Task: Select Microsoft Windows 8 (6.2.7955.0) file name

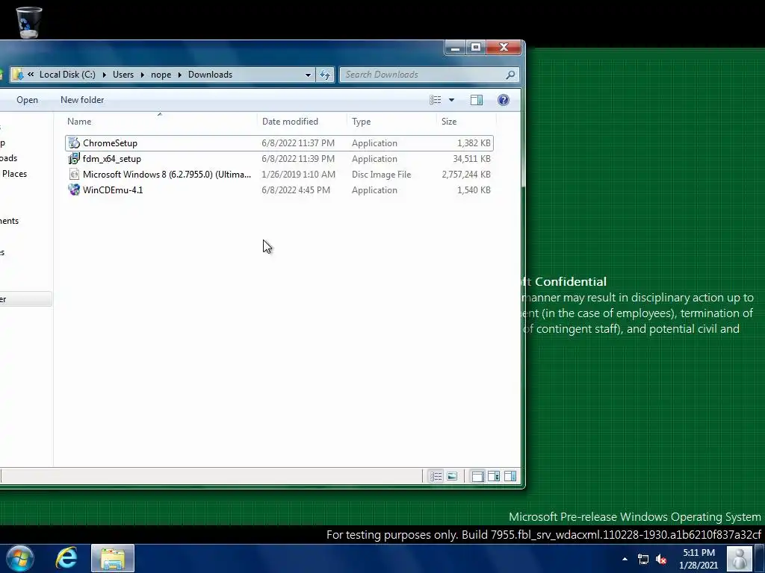Action: pyautogui.click(x=167, y=174)
